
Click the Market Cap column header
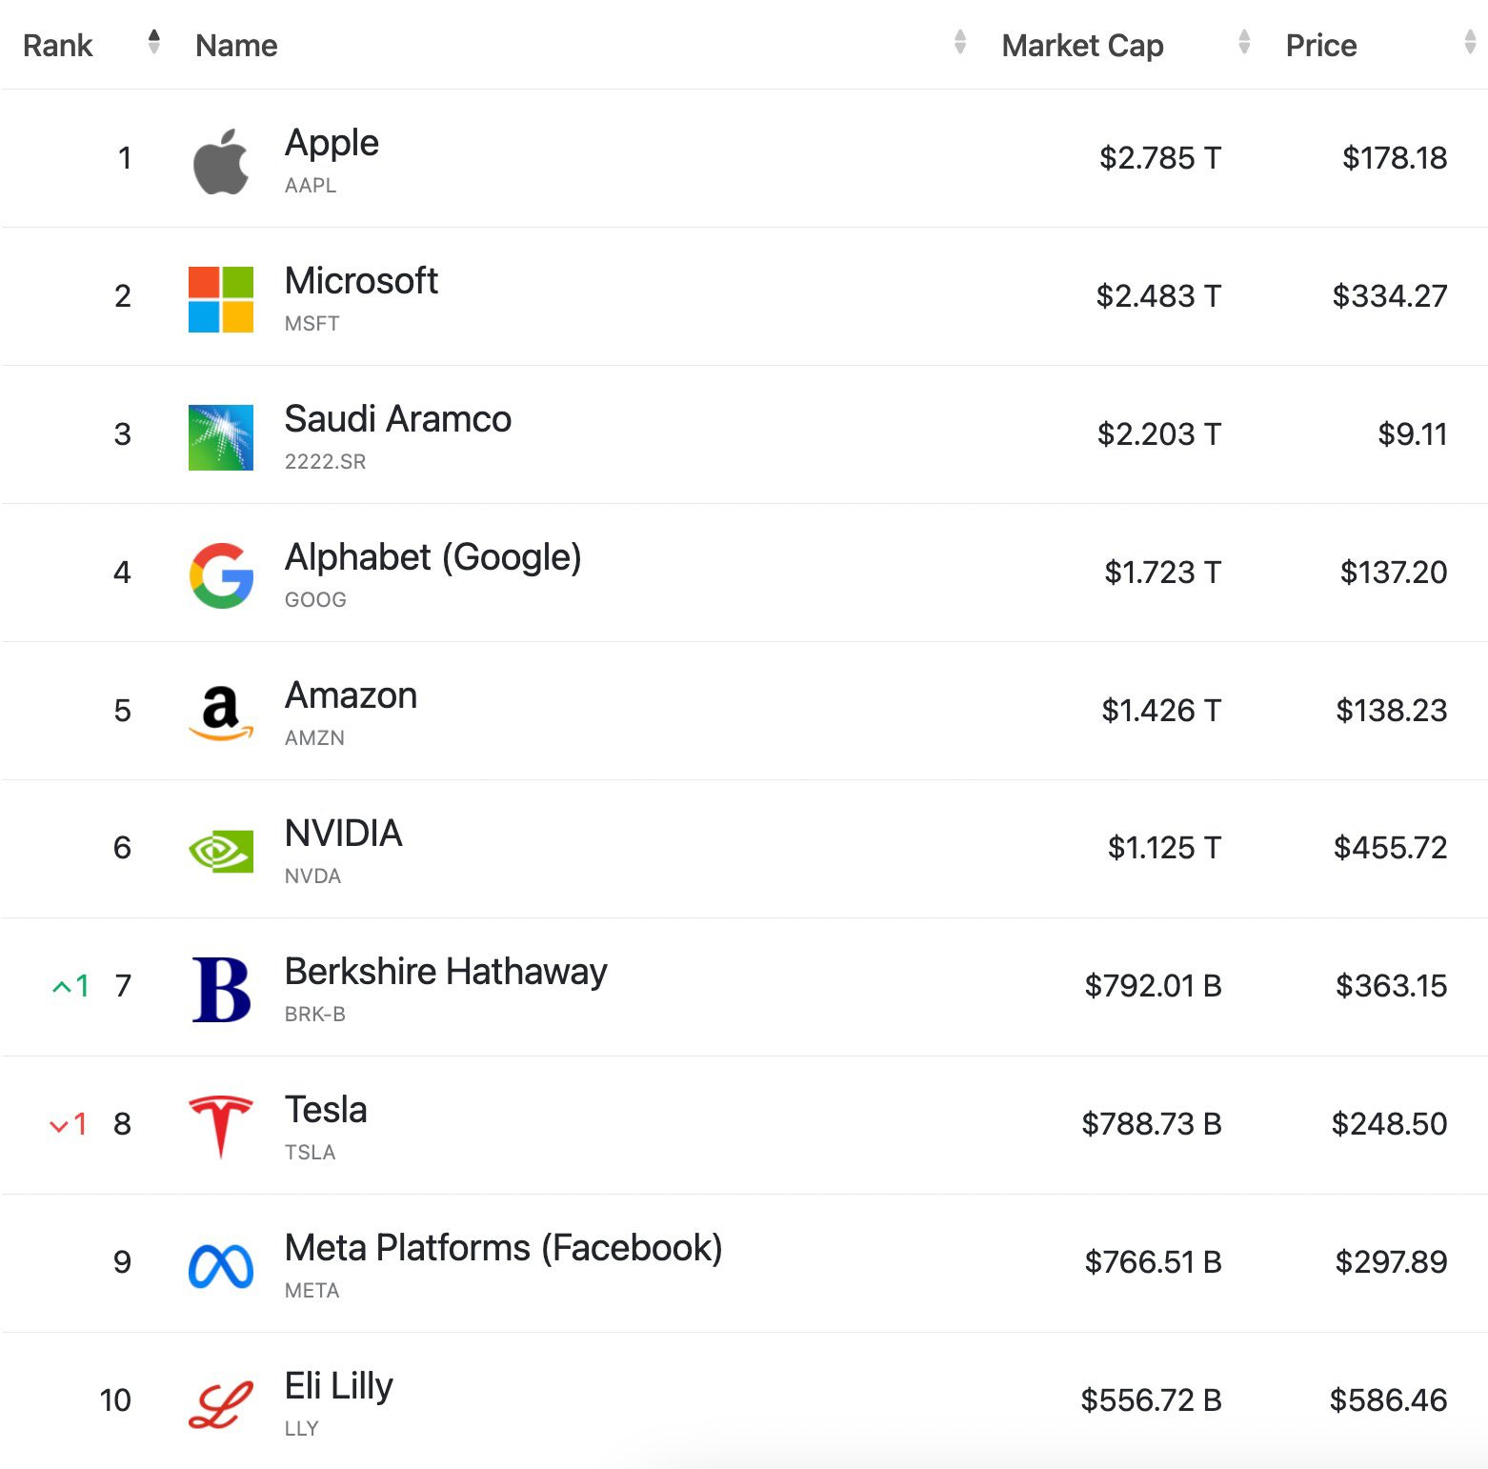click(x=1082, y=45)
